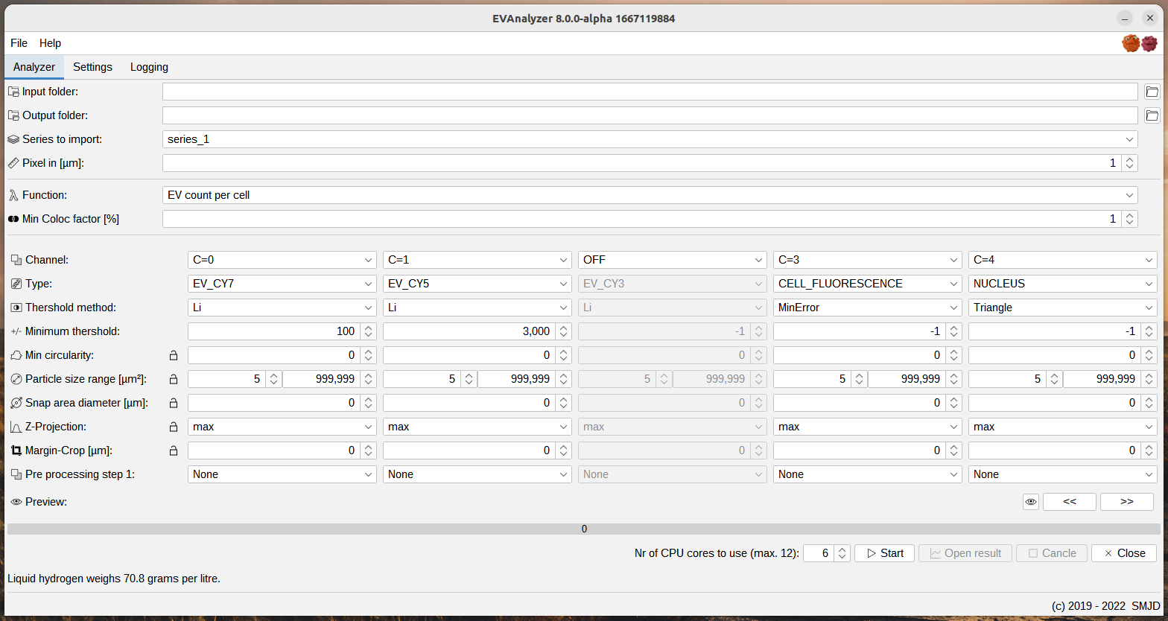Click the Minimum threshold plus-minus icon
Image resolution: width=1168 pixels, height=621 pixels.
tap(16, 331)
